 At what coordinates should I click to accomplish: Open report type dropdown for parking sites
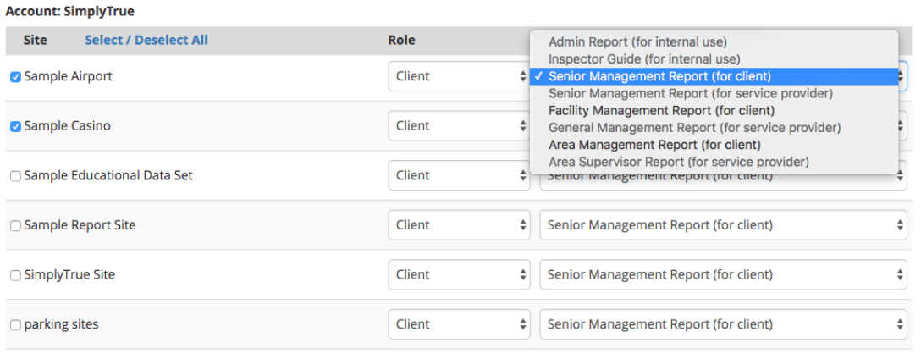point(724,324)
